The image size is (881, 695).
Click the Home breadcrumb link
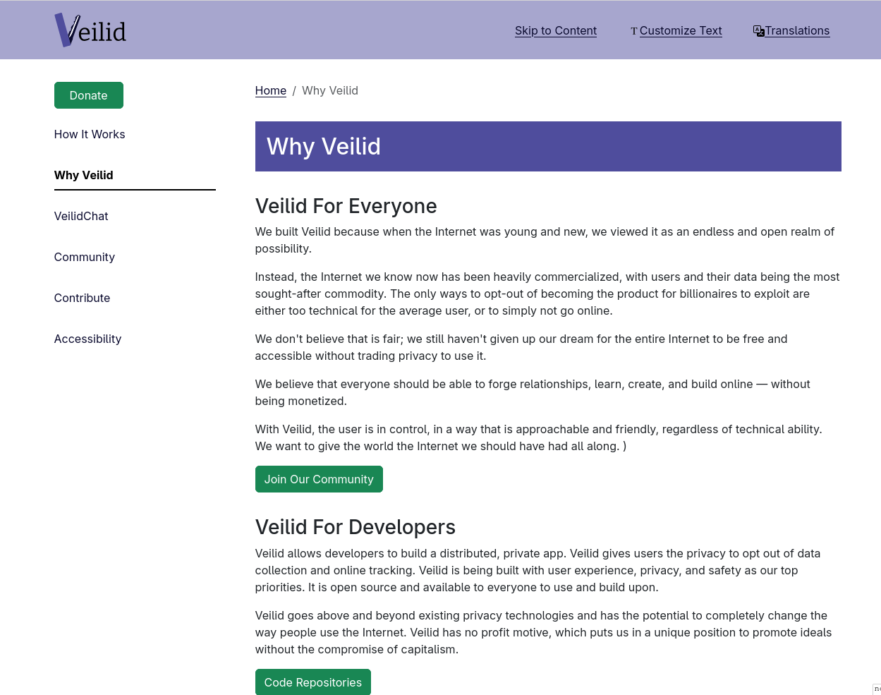pos(270,90)
